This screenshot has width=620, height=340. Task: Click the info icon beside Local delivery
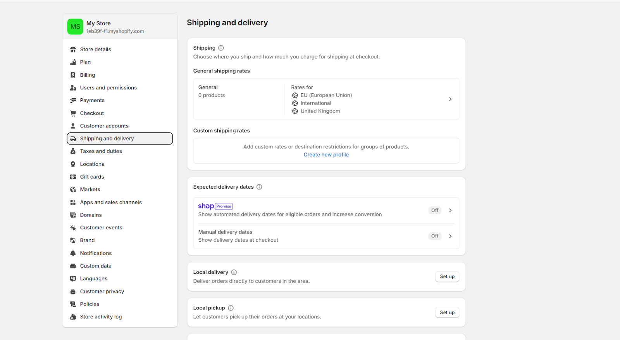click(x=234, y=272)
